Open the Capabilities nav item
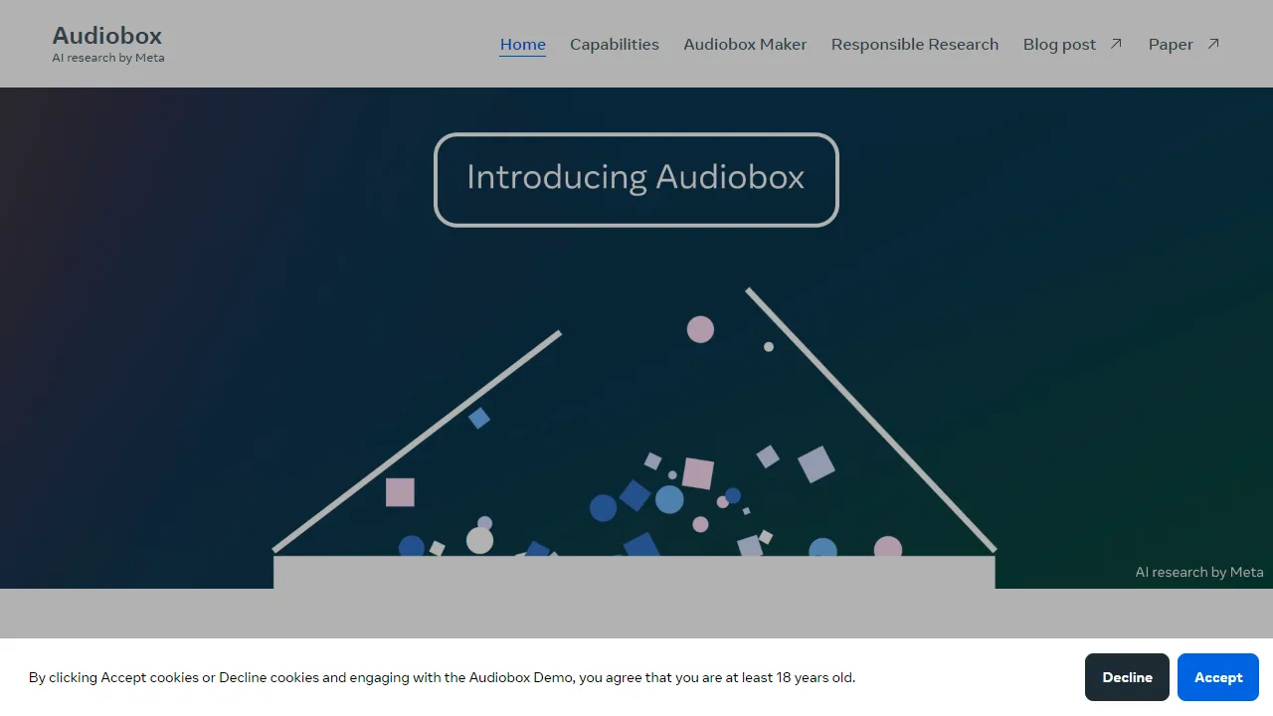Image resolution: width=1273 pixels, height=716 pixels. click(x=615, y=44)
